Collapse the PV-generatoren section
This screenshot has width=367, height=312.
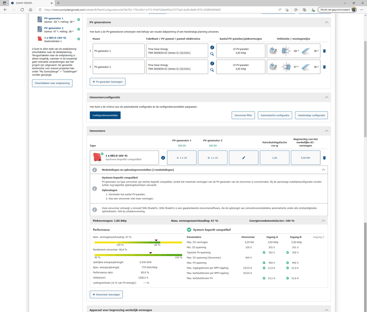point(327,22)
